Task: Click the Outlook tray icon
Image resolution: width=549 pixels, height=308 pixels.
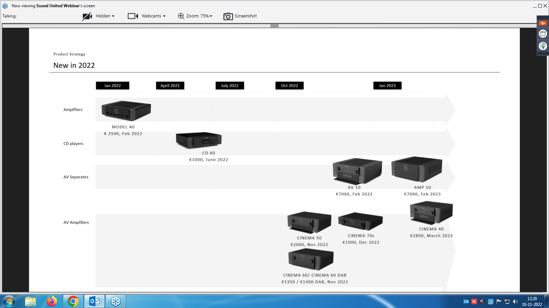Action: [x=466, y=301]
